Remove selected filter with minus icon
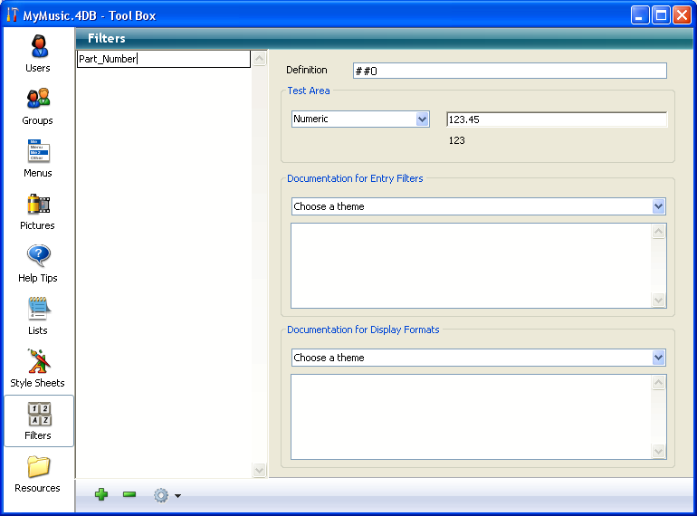697x516 pixels. [x=129, y=494]
